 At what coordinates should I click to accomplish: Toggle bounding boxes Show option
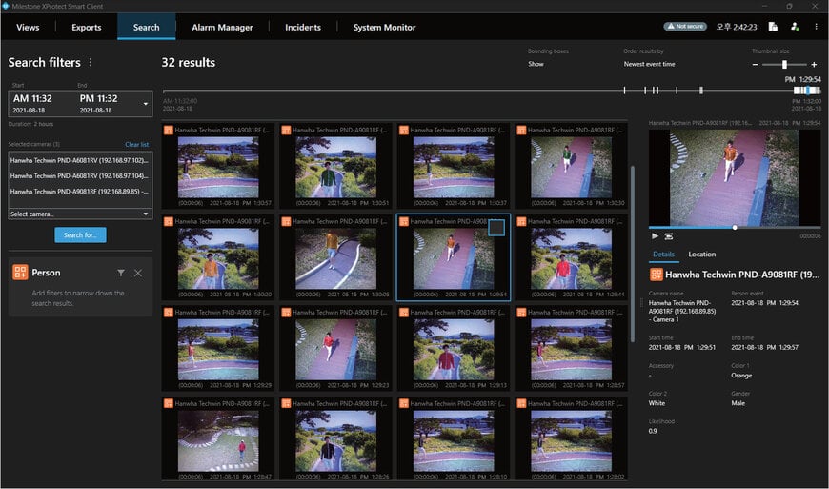536,64
